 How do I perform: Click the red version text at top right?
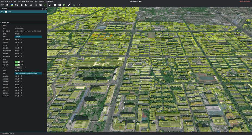245,1
